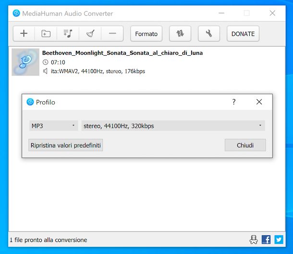Screen dimensions: 293x254
Task: Click the MediaHuman mascot icon in status bar
Action: pos(254,240)
